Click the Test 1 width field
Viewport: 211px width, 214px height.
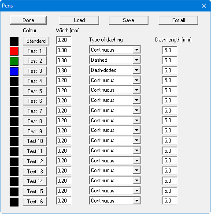click(64, 50)
